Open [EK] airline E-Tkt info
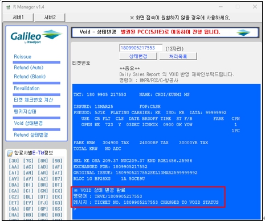The image size is (265, 222). pyautogui.click(x=57, y=197)
